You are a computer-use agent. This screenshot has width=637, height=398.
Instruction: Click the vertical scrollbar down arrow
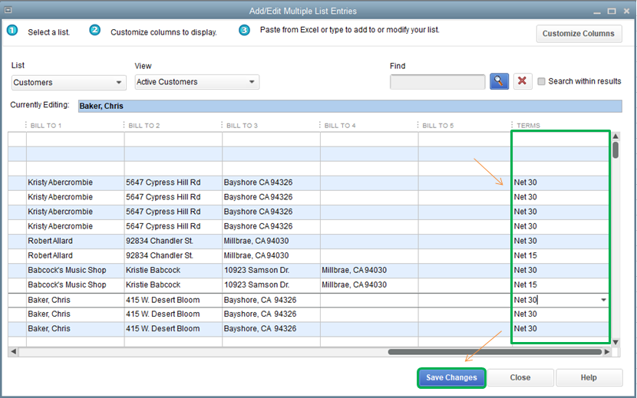coord(616,342)
